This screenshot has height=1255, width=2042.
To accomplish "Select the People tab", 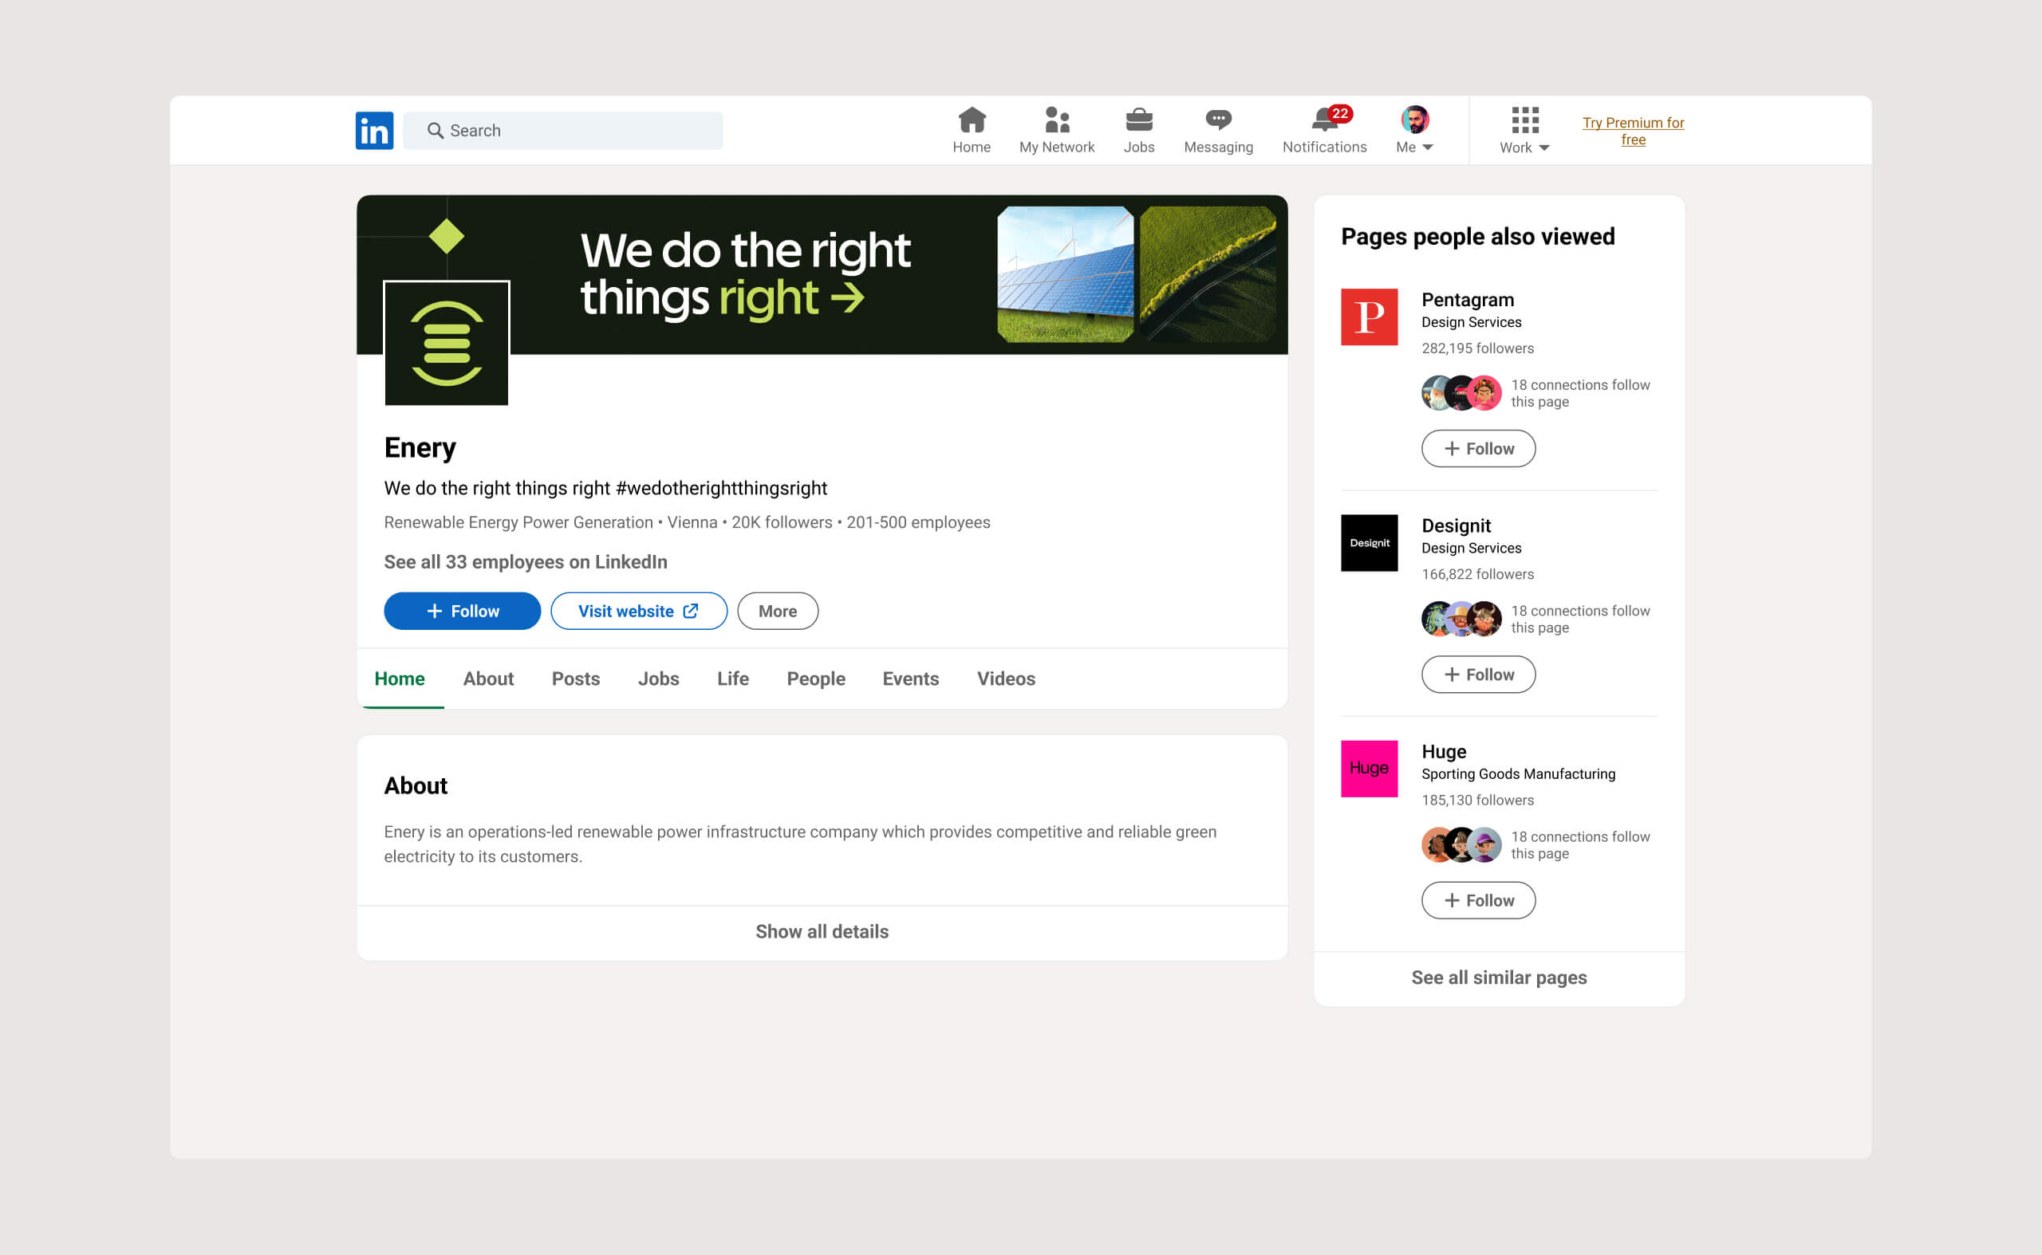I will (816, 679).
